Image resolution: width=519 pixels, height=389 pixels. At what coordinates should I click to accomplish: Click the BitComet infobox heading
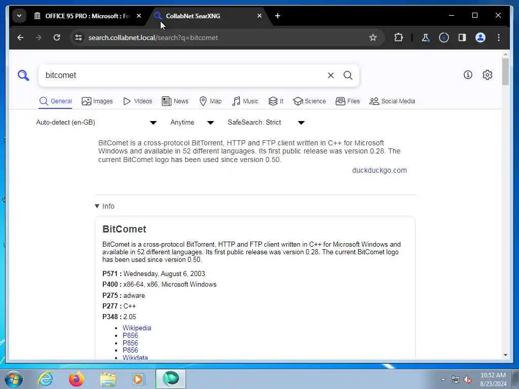coord(124,229)
